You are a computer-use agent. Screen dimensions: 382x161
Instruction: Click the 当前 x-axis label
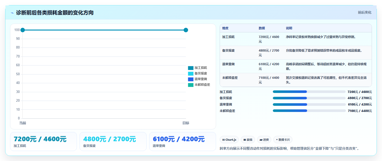pos(23,123)
